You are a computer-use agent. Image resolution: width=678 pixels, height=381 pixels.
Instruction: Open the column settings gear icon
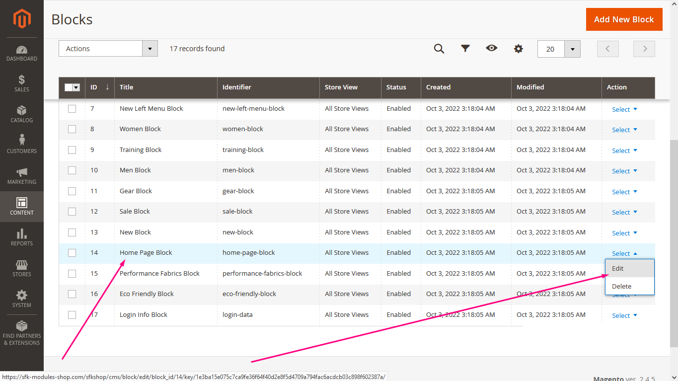(x=518, y=49)
